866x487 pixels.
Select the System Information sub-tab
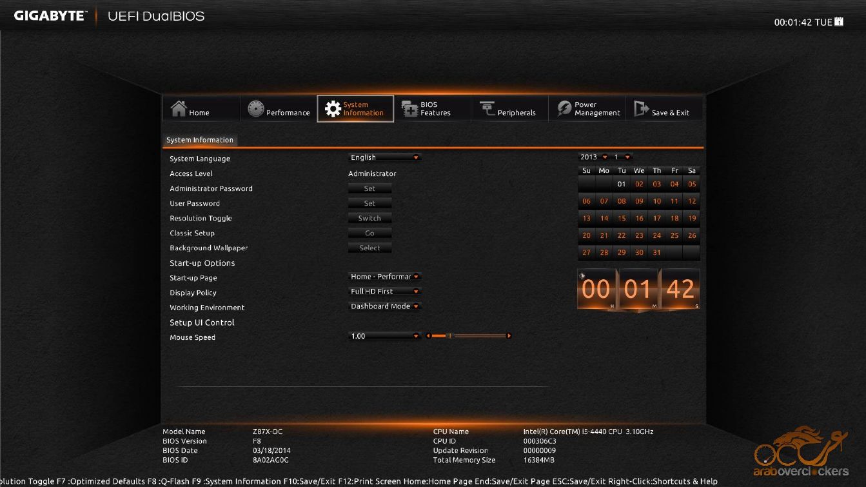[x=200, y=140]
